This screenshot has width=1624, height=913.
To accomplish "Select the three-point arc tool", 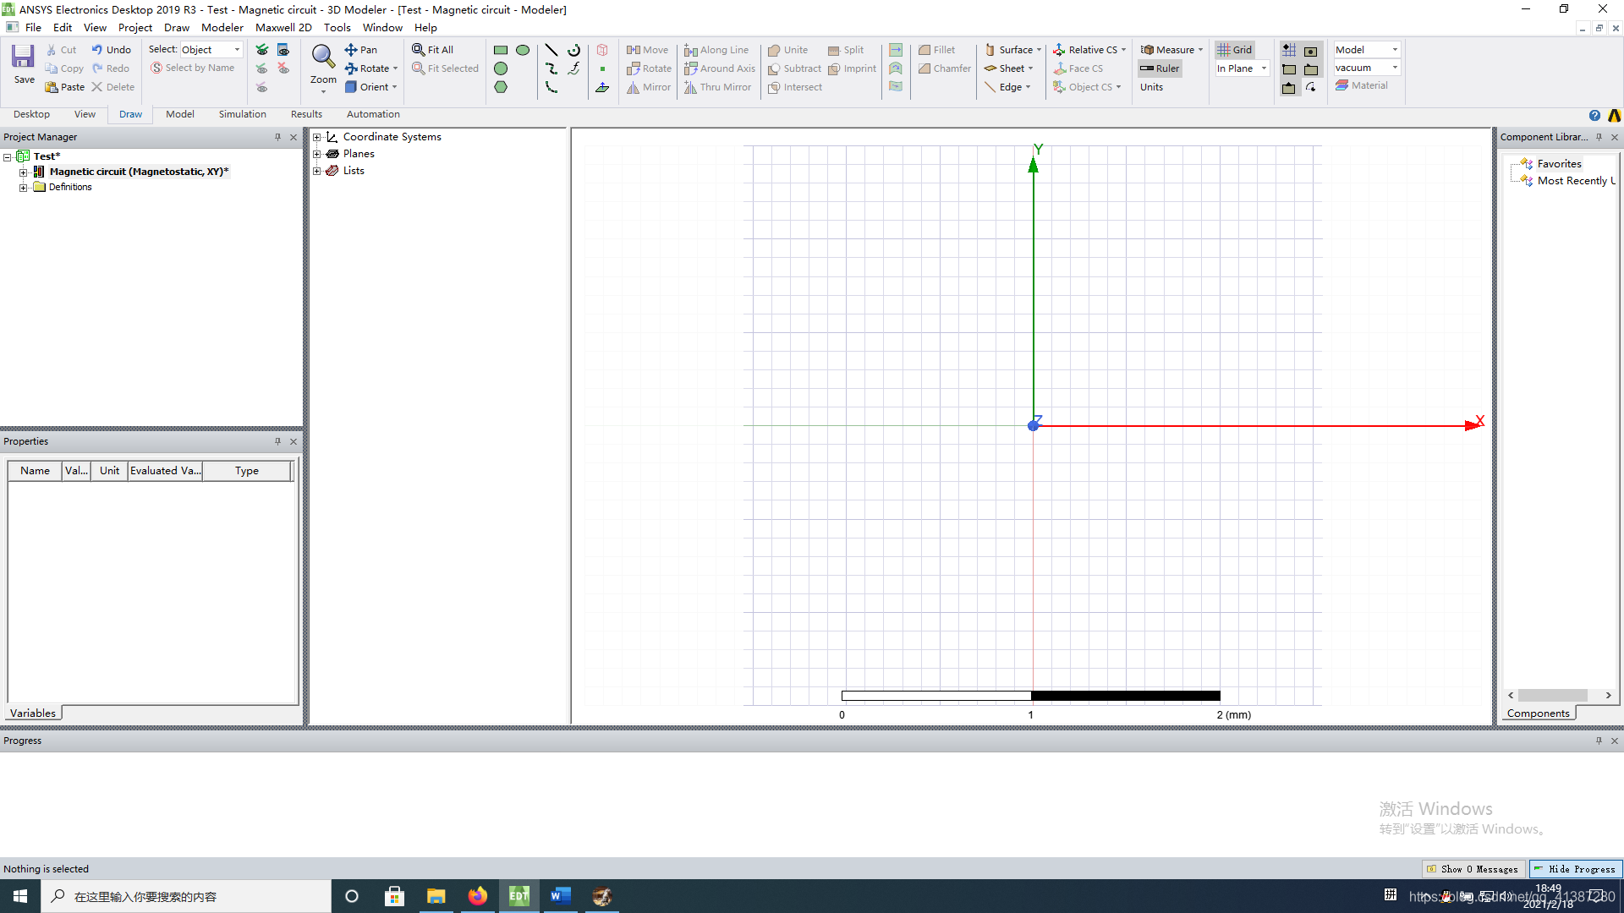I will (x=551, y=87).
